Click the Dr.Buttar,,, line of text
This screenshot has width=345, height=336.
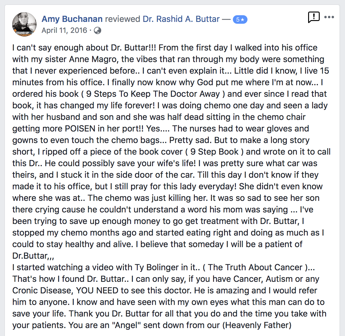point(33,256)
